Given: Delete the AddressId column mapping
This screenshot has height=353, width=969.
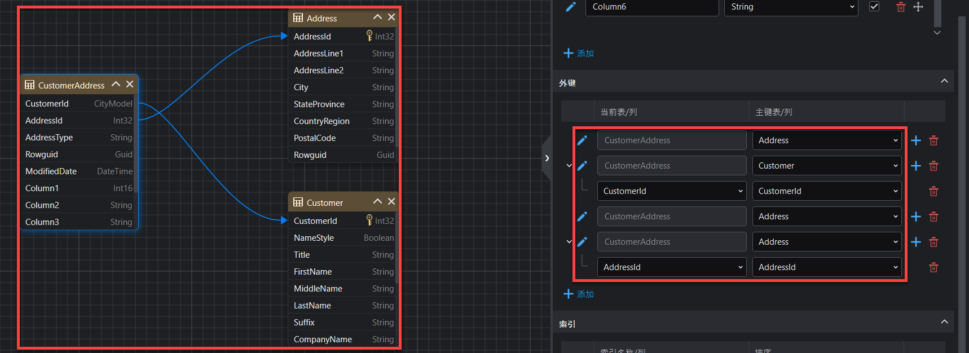Looking at the screenshot, I should point(933,267).
